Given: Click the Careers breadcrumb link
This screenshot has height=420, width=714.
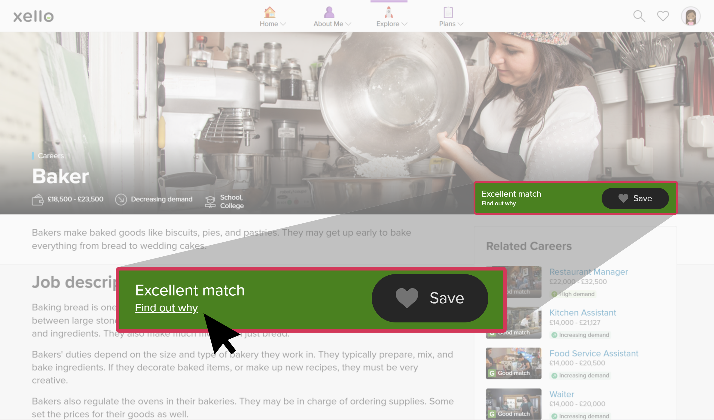Looking at the screenshot, I should pyautogui.click(x=50, y=156).
